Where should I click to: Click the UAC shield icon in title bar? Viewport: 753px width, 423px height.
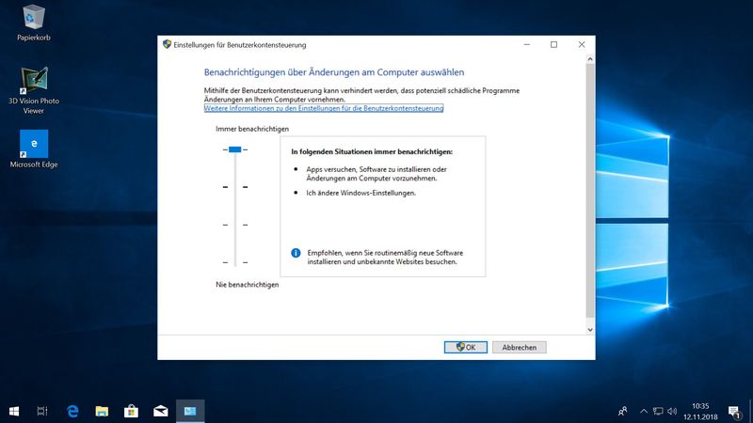[167, 44]
